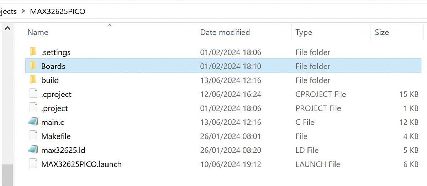427x186 pixels.
Task: Toggle sort arrow above Name column
Action: pyautogui.click(x=110, y=25)
